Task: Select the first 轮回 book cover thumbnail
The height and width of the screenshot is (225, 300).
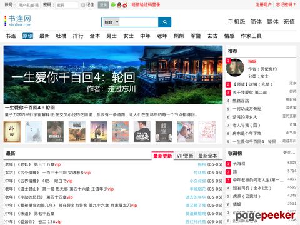Action: tap(12, 132)
